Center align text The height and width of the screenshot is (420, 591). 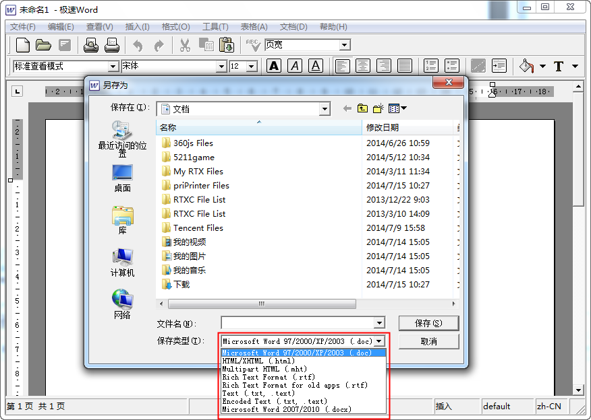[363, 66]
